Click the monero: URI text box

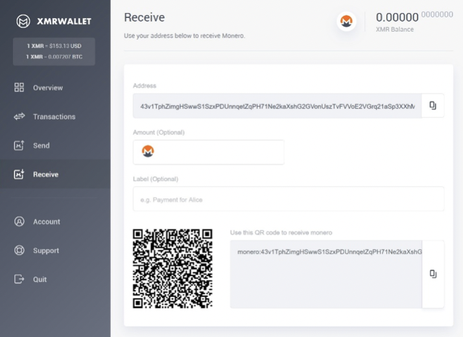[326, 274]
